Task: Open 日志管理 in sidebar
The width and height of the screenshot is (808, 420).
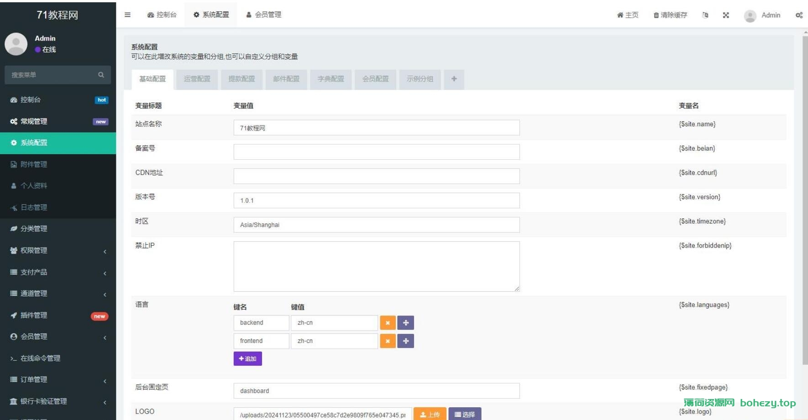Action: [58, 207]
